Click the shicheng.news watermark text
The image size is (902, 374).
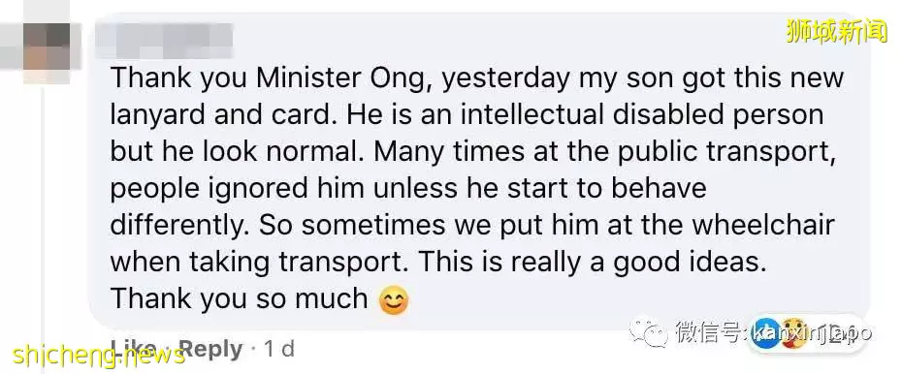tap(99, 355)
